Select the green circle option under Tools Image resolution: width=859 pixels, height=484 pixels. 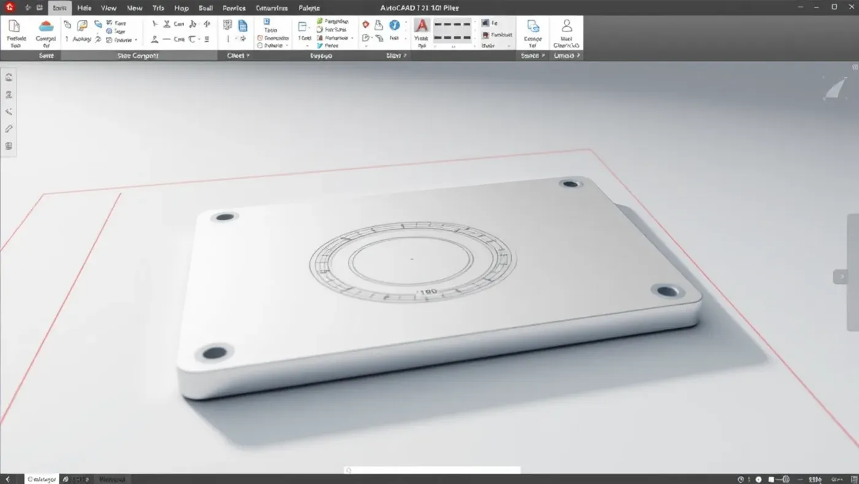click(x=260, y=45)
